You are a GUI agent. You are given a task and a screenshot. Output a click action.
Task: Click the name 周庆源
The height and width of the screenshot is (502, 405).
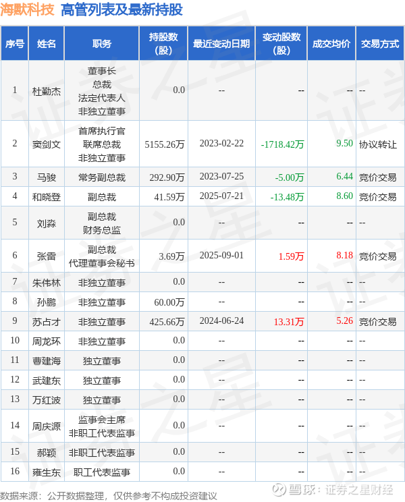click(x=47, y=426)
